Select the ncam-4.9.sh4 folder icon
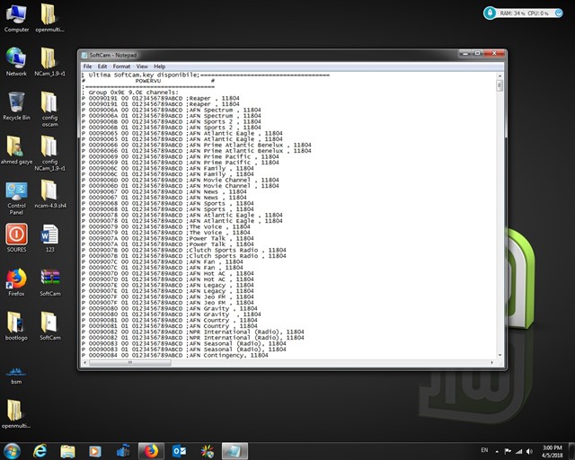575x460 pixels. click(49, 194)
